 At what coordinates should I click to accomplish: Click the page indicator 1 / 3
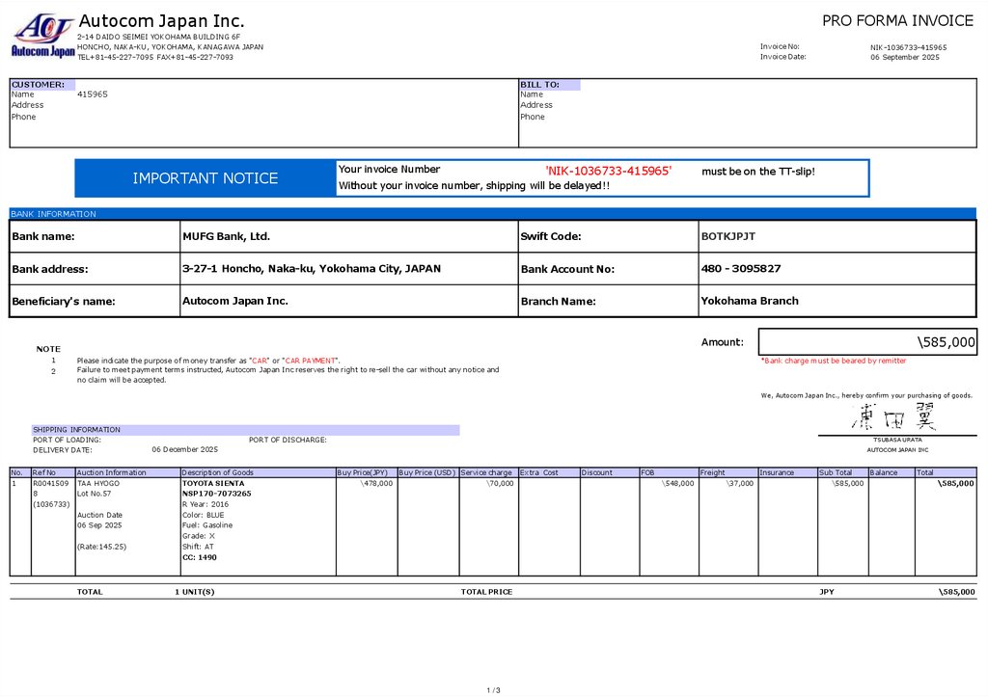493,689
